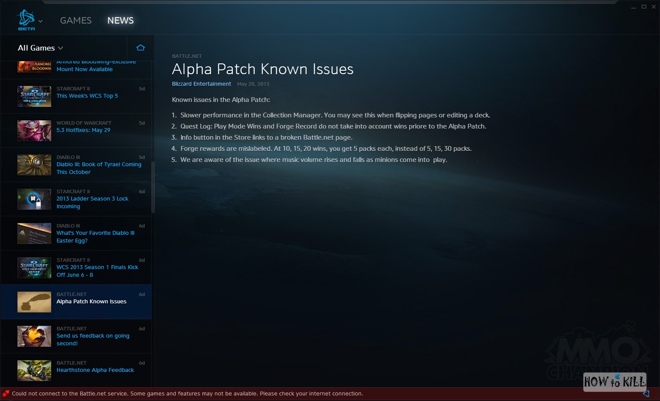Open the dropdown arrow next to Battle.net logo
The width and height of the screenshot is (660, 401).
(41, 21)
